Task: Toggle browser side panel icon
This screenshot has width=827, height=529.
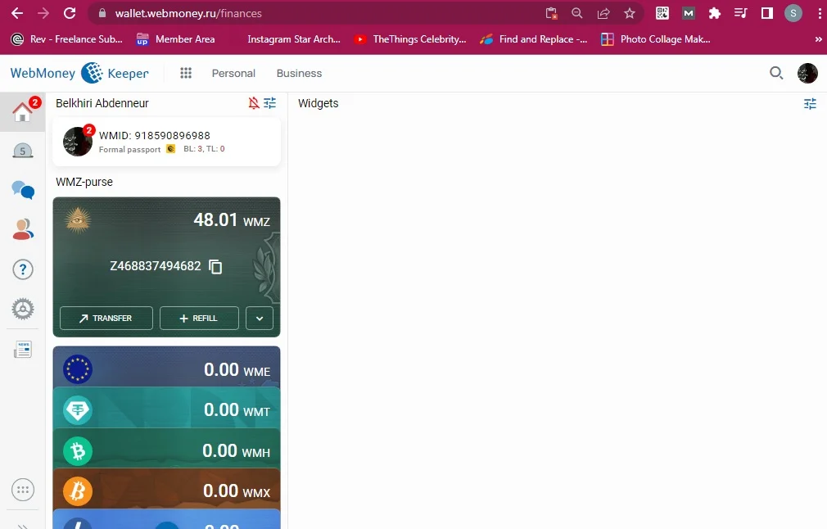Action: click(767, 13)
